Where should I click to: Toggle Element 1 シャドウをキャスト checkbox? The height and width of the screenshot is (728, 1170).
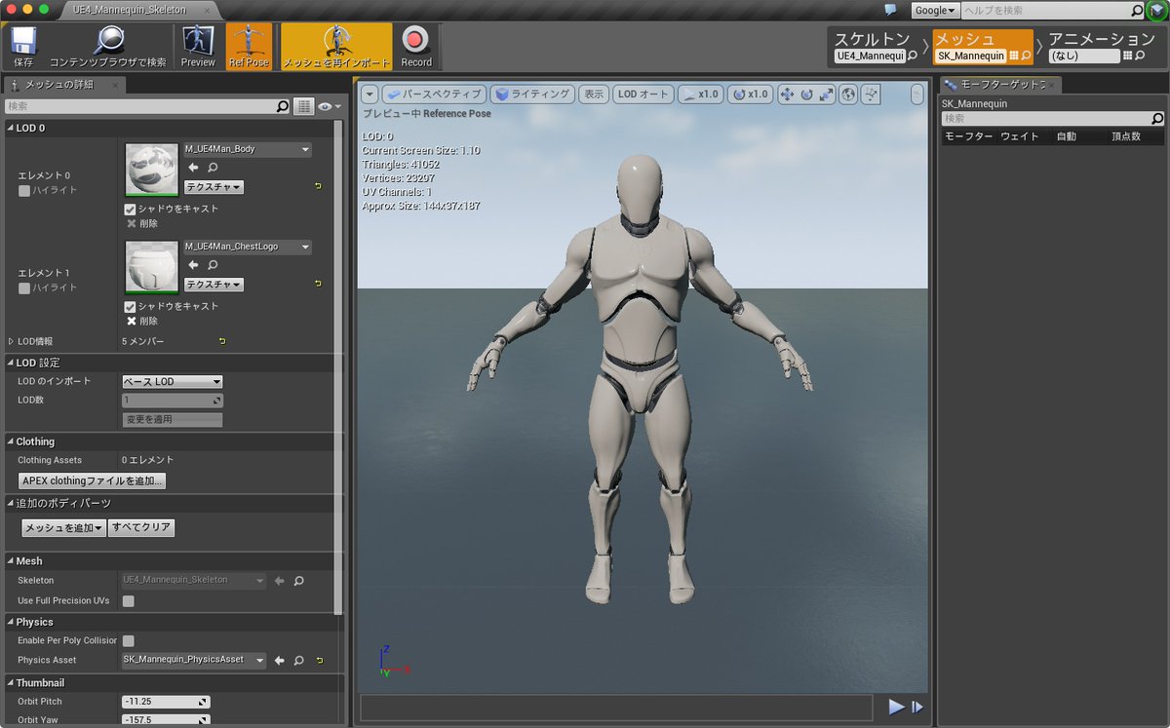click(x=131, y=306)
